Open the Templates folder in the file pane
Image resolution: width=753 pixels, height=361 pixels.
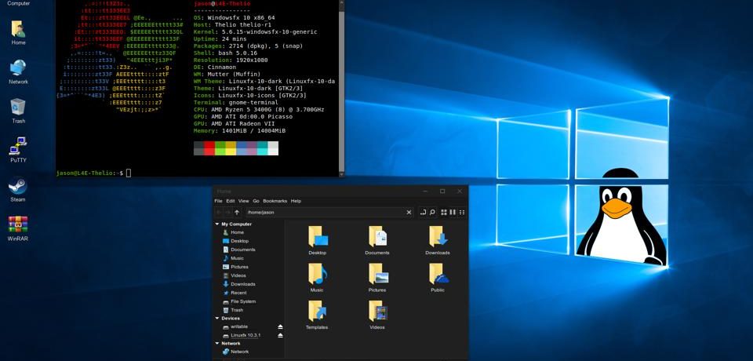pos(317,315)
